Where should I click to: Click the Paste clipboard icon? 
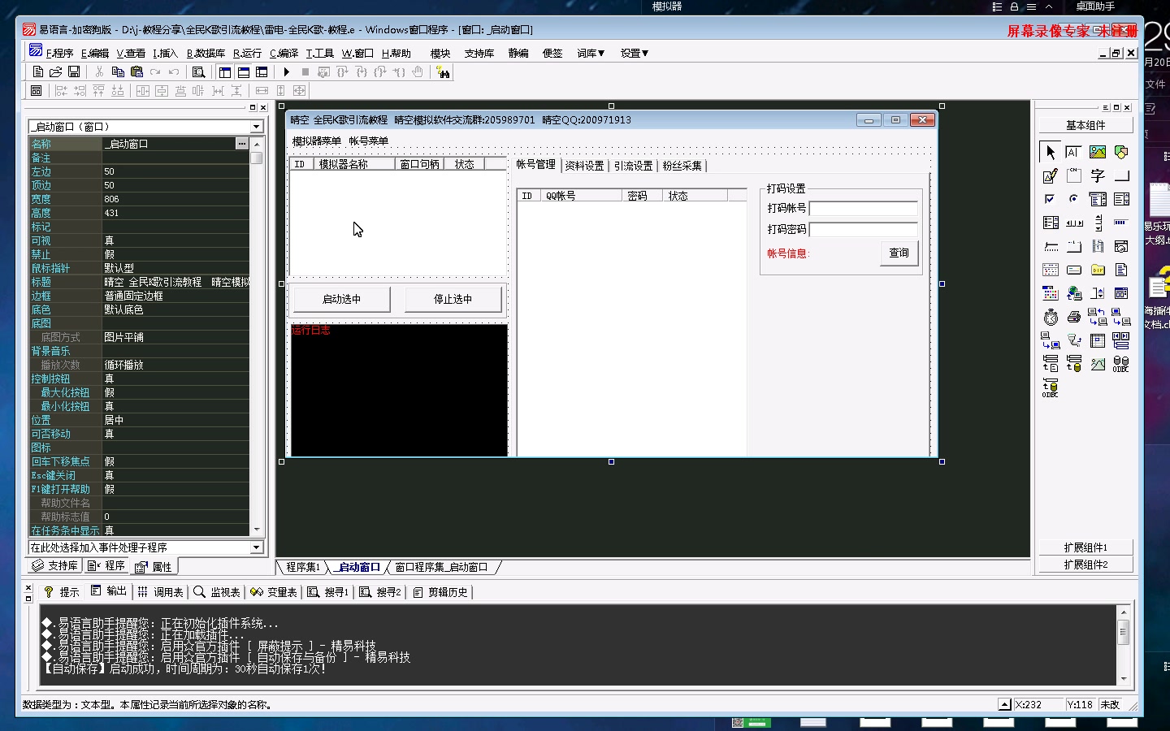136,72
